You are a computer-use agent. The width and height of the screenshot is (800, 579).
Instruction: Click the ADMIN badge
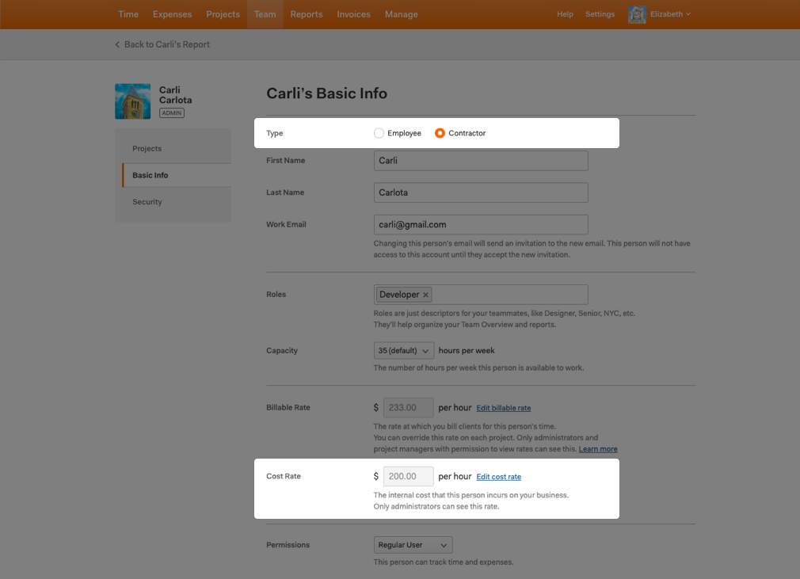tap(171, 113)
